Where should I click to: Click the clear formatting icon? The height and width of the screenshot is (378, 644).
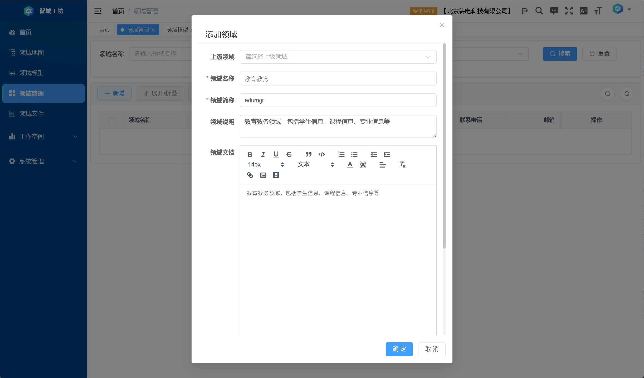point(402,165)
